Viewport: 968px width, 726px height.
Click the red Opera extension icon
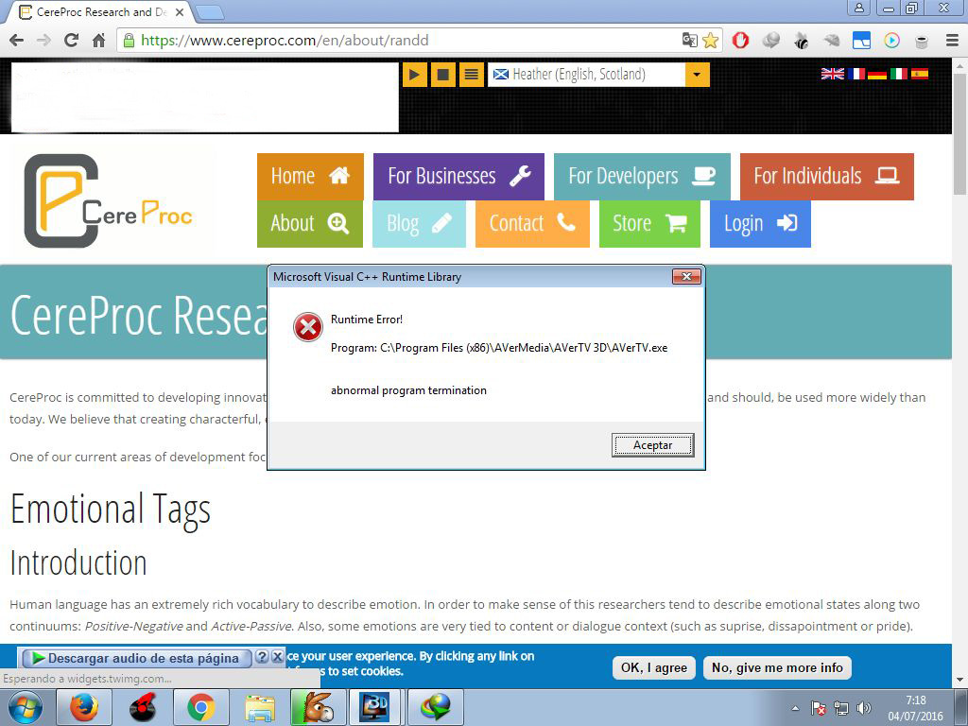[740, 41]
